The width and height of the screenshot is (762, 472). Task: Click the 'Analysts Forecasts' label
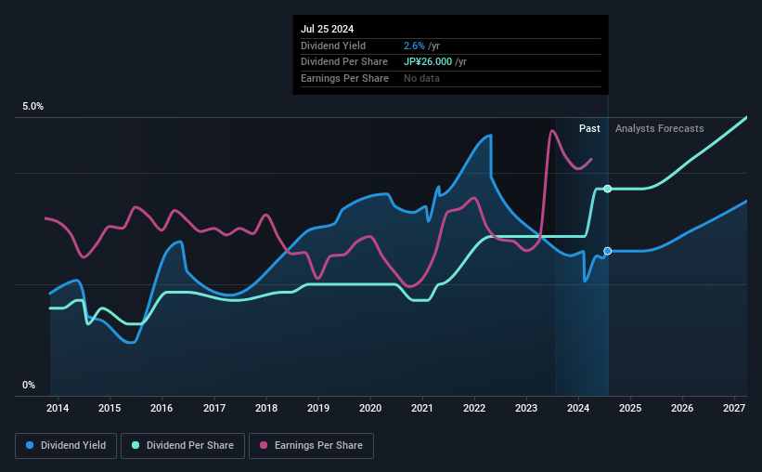660,128
